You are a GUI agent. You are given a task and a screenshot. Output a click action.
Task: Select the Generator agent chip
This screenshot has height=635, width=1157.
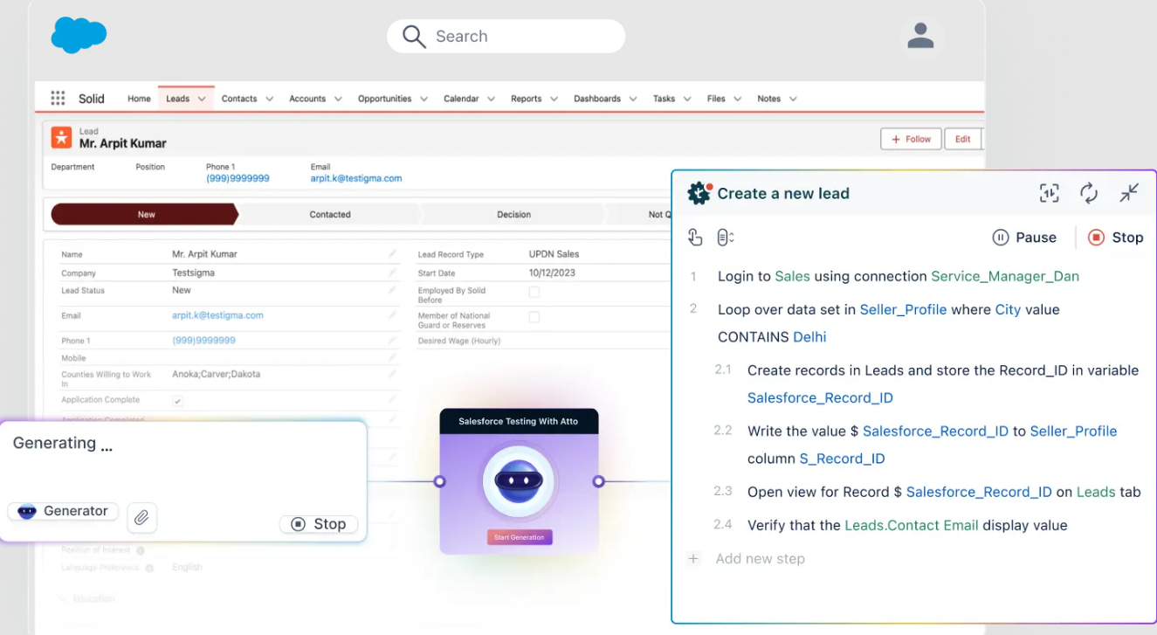[63, 511]
